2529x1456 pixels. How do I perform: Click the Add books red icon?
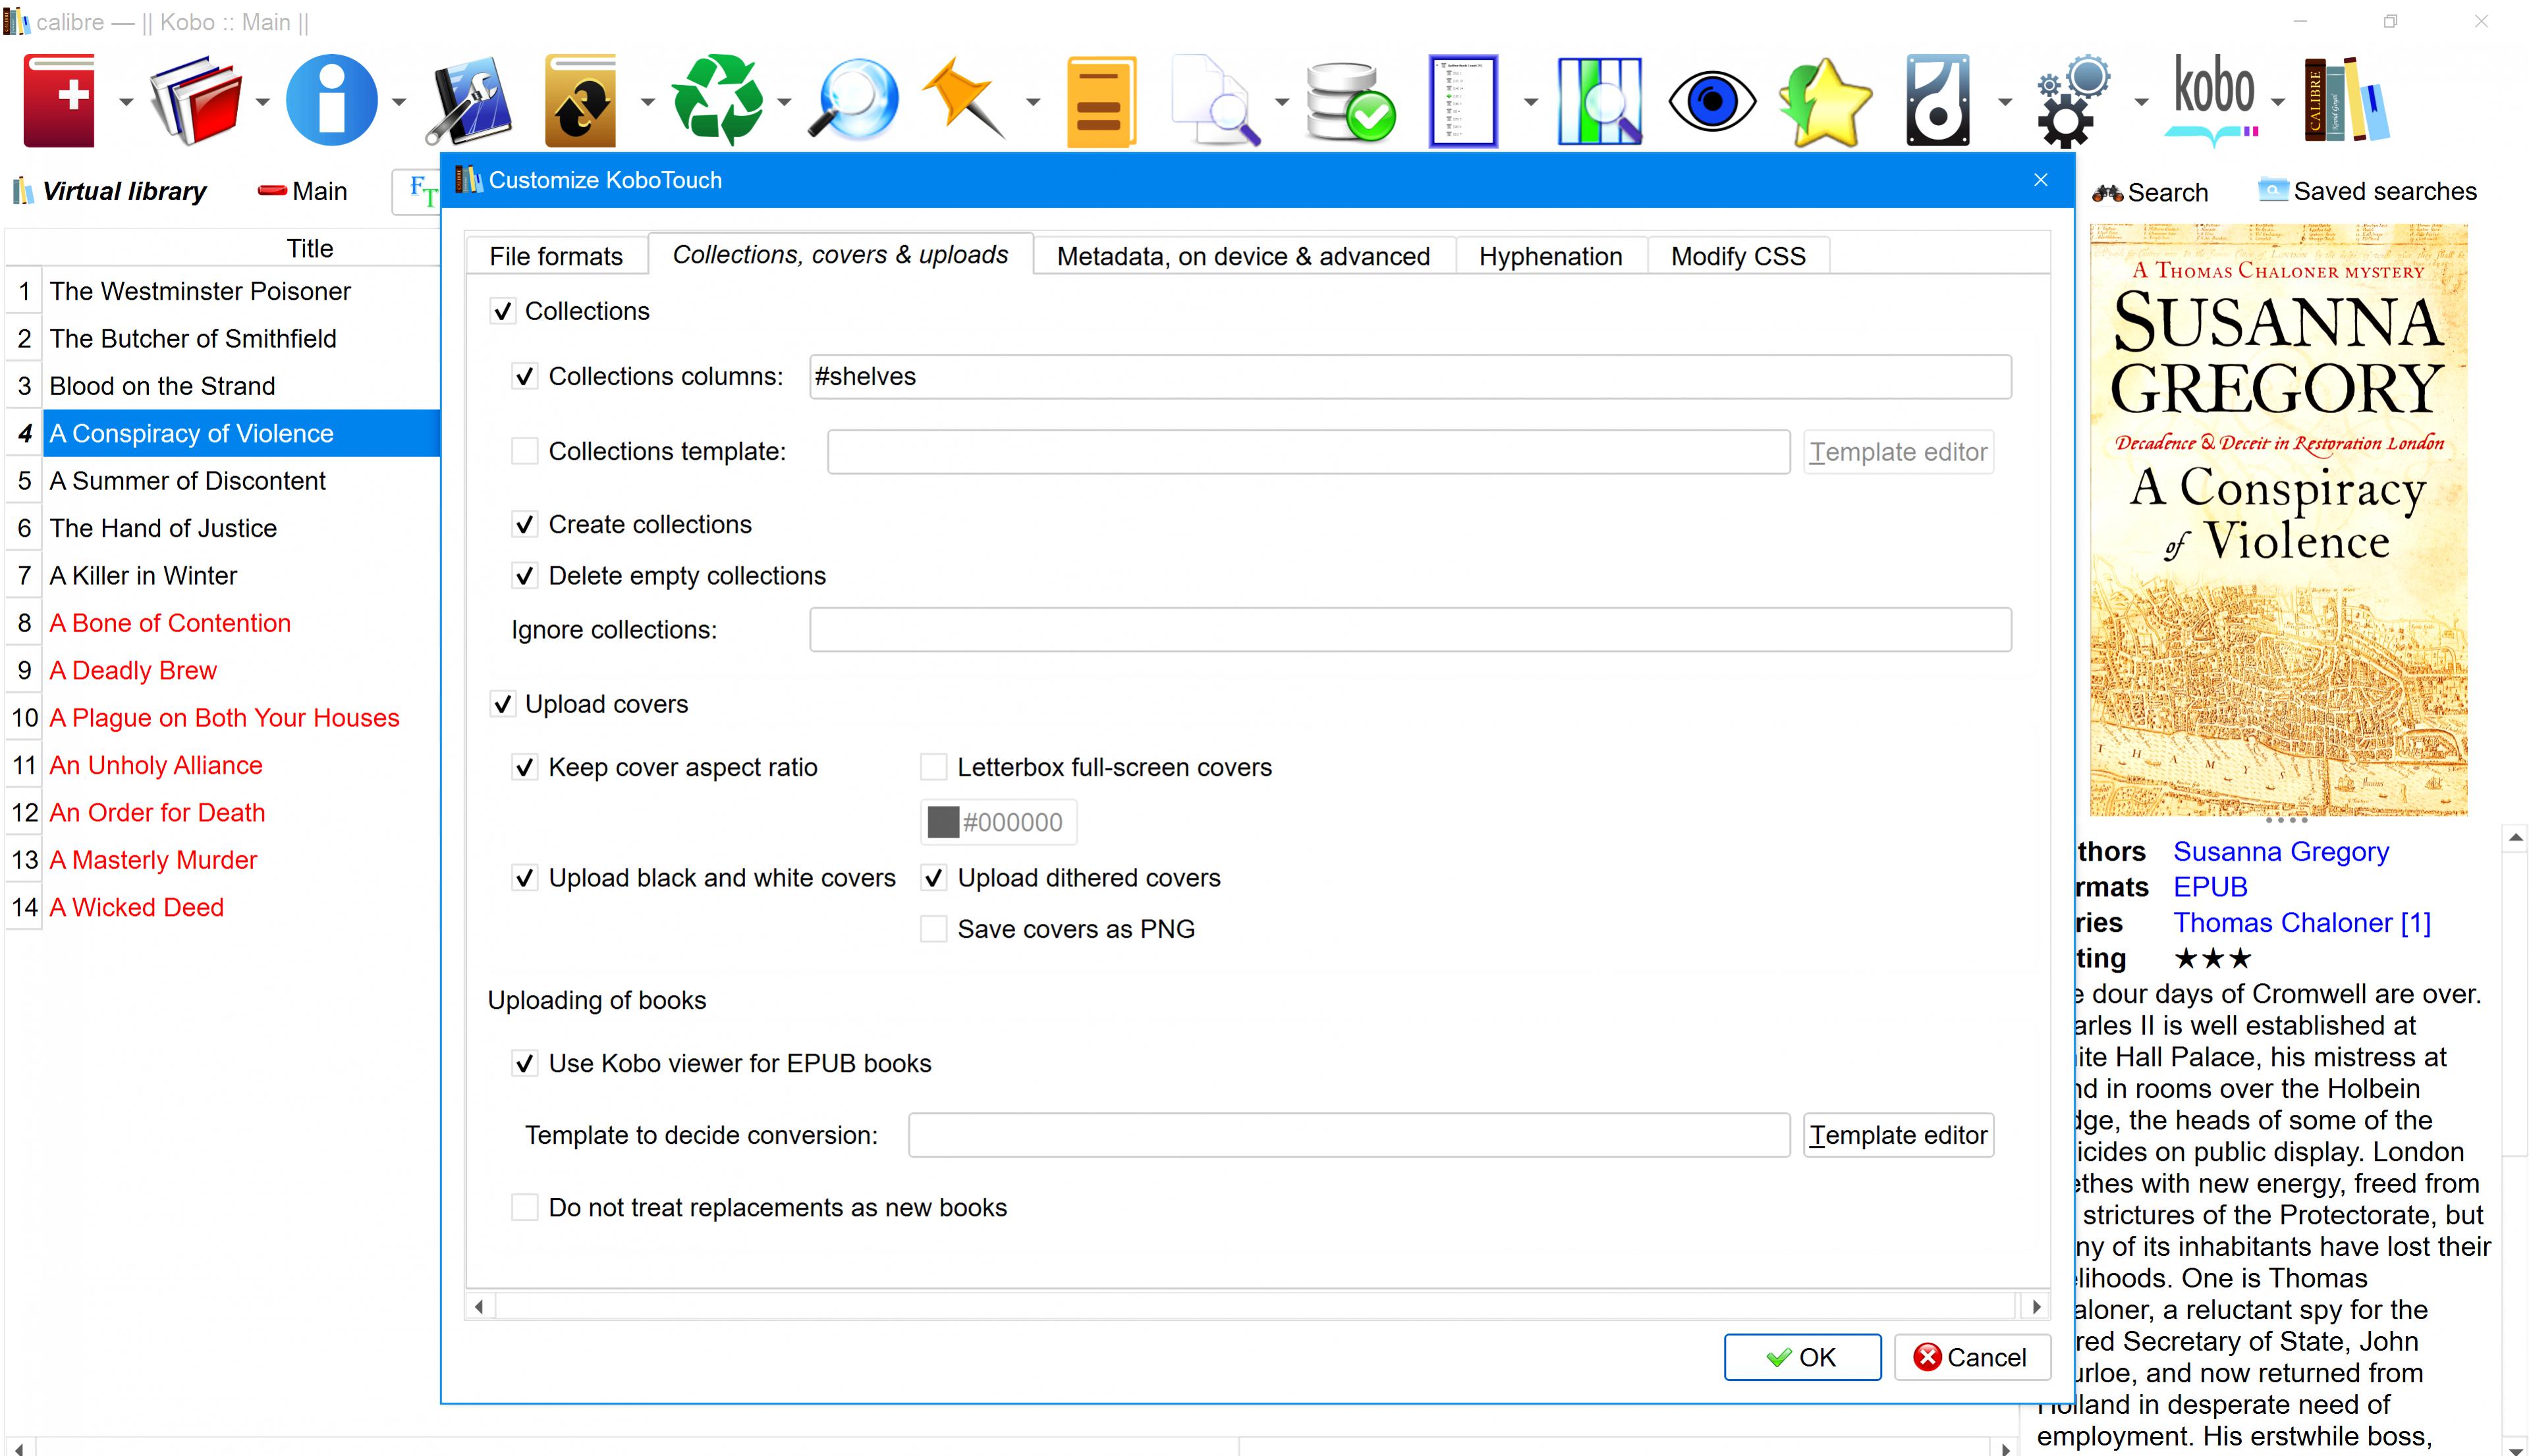60,101
